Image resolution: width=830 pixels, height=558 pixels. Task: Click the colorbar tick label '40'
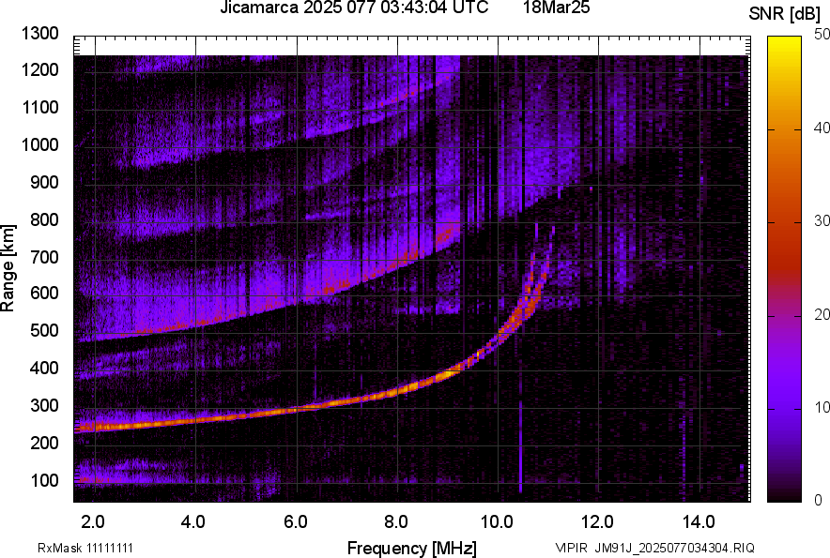tap(822, 128)
